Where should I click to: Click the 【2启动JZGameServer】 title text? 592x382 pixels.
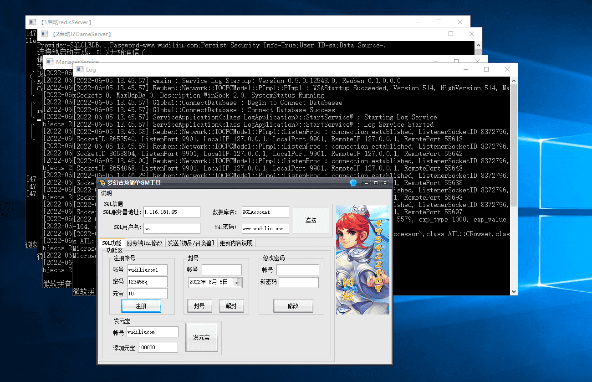(x=81, y=34)
